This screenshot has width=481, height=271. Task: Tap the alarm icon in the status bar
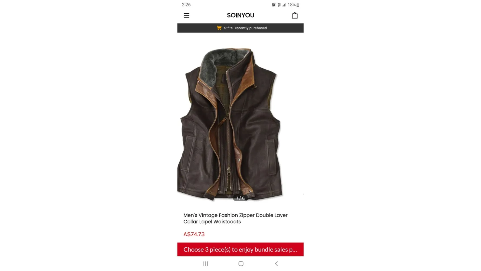click(274, 5)
